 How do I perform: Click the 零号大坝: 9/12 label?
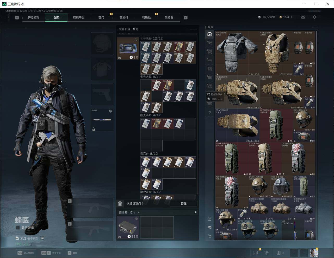150,77
